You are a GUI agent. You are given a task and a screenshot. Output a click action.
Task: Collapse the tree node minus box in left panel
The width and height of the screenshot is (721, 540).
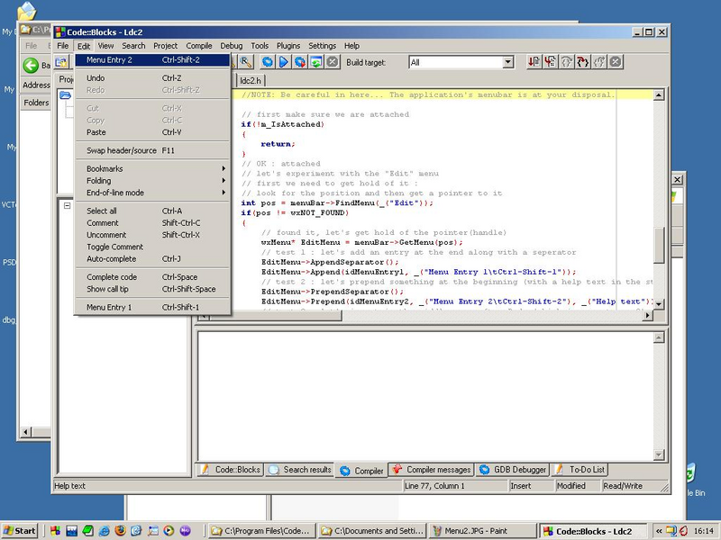[x=67, y=206]
